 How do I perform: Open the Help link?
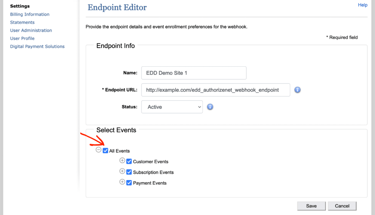pyautogui.click(x=363, y=5)
